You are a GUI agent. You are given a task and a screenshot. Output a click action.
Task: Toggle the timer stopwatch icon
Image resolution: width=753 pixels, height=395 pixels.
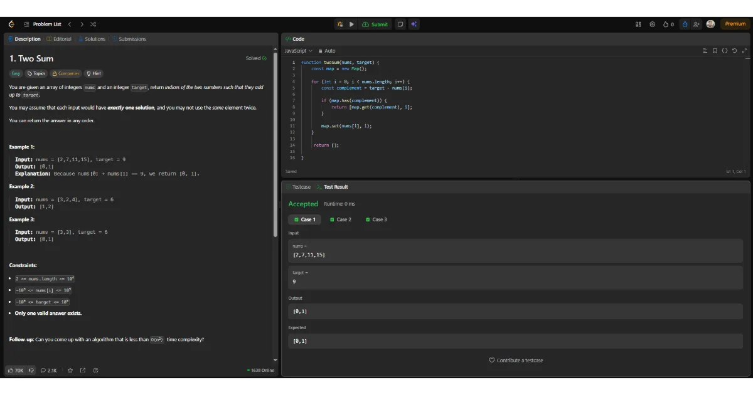click(x=685, y=24)
